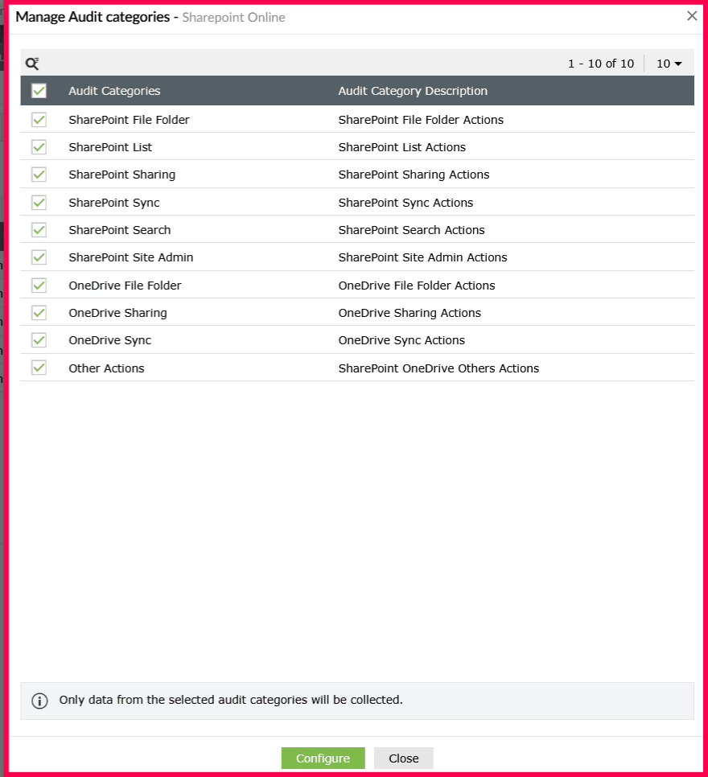Screen dimensions: 708x777
Task: Select the OneDrive File Folder category name
Action: point(125,286)
